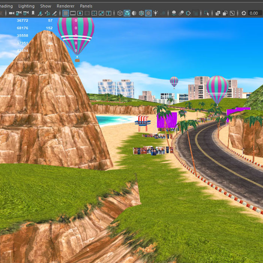Enable the Safe Title overlay icon
The height and width of the screenshot is (263, 263).
coord(109,13)
